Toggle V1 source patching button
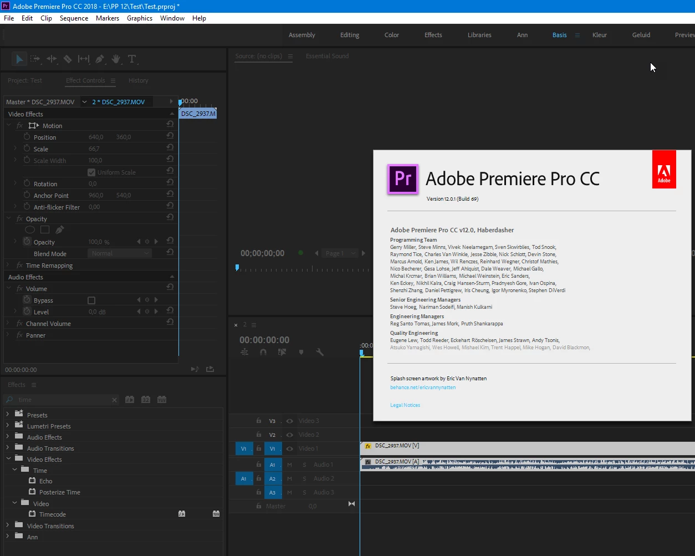The width and height of the screenshot is (695, 556). [x=244, y=448]
